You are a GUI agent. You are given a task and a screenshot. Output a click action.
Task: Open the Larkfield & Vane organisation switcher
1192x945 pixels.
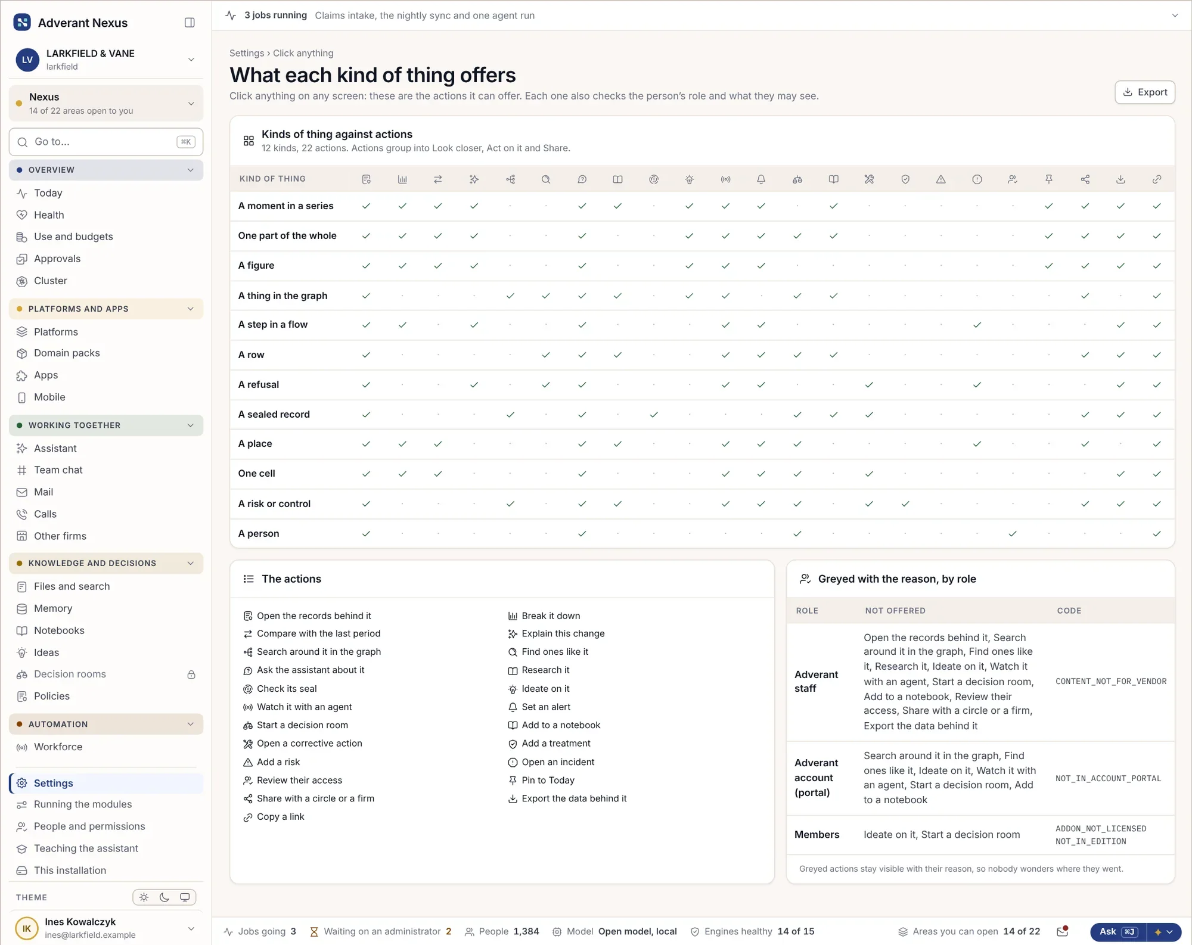106,60
